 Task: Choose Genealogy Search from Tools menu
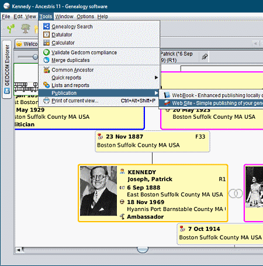[x=99, y=26]
